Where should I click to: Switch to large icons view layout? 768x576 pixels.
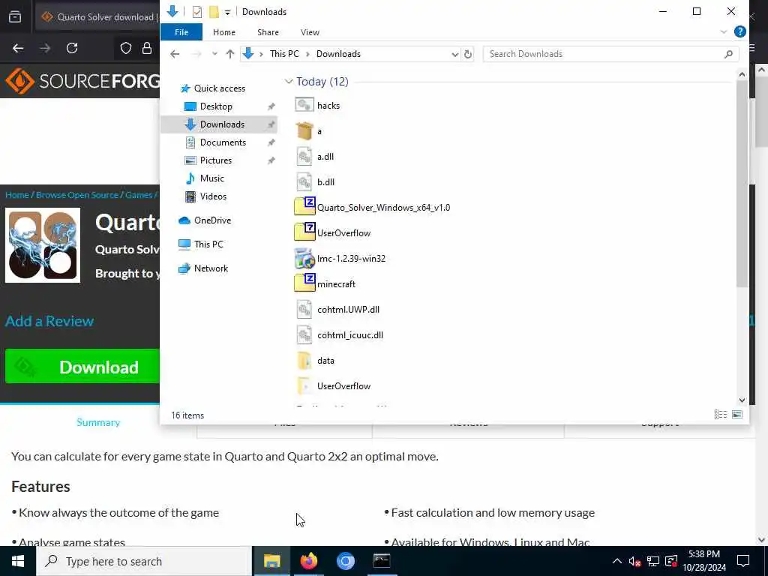coord(737,415)
